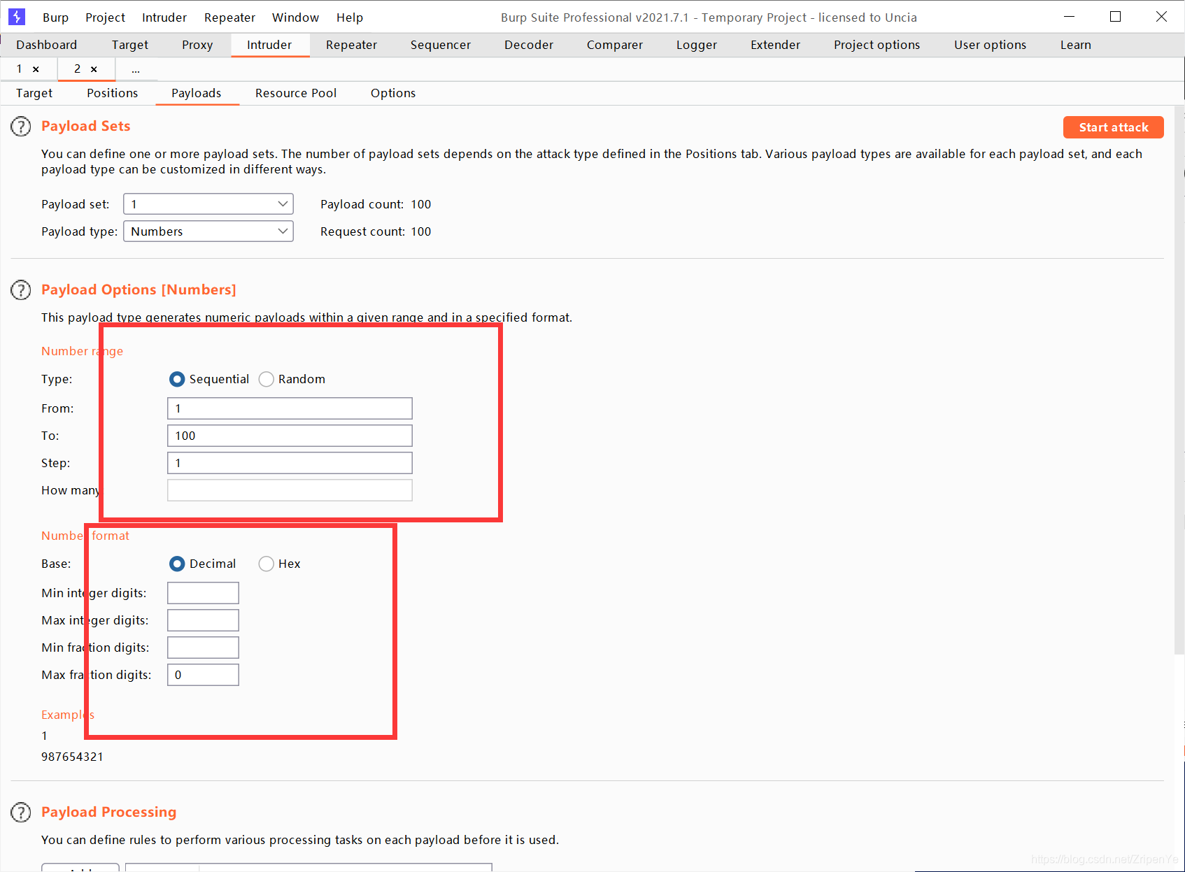Switch to the Repeater tool tab
Viewport: 1185px width, 872px height.
pyautogui.click(x=351, y=45)
